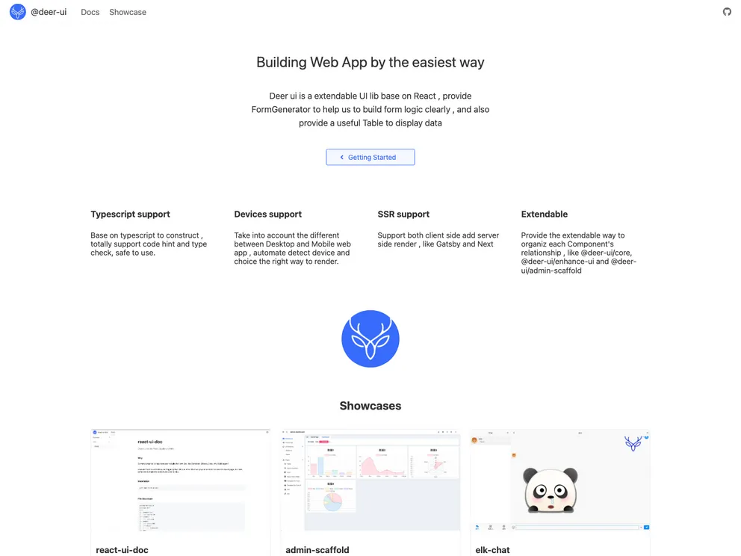The width and height of the screenshot is (741, 556).
Task: Click the elk-chat preview thumbnail
Action: 560,482
